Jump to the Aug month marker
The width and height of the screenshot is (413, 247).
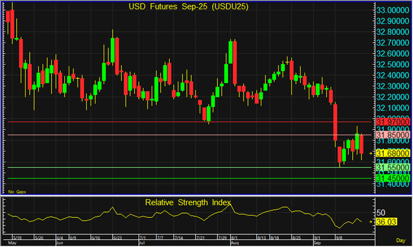coord(234,243)
